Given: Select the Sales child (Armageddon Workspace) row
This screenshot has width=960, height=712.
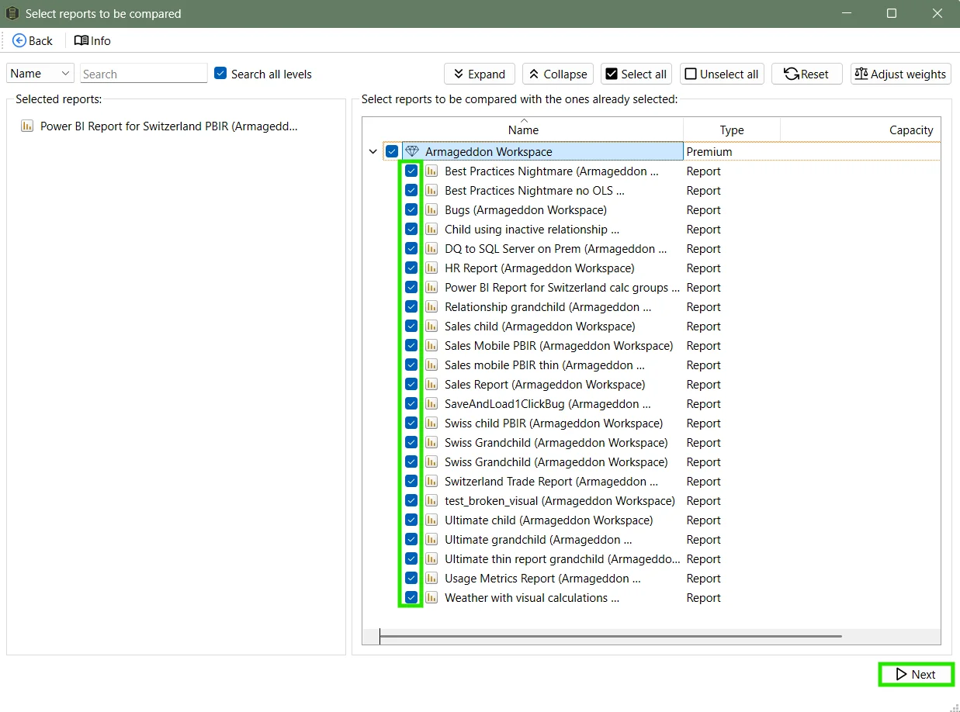Looking at the screenshot, I should pyautogui.click(x=539, y=327).
